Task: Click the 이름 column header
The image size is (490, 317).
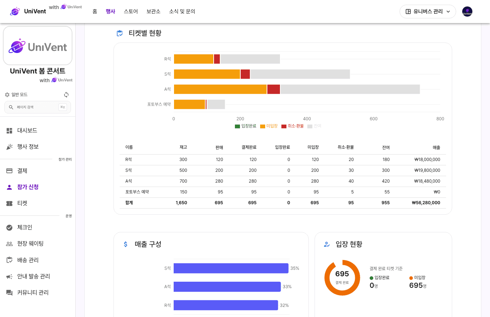Action: (x=129, y=147)
